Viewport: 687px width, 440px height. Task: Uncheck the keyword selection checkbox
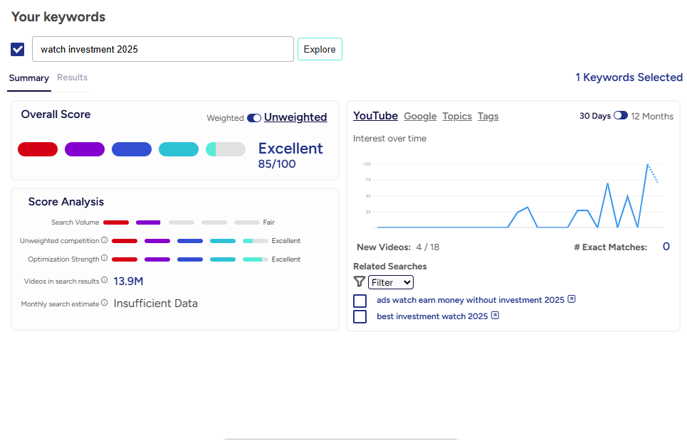coord(18,49)
